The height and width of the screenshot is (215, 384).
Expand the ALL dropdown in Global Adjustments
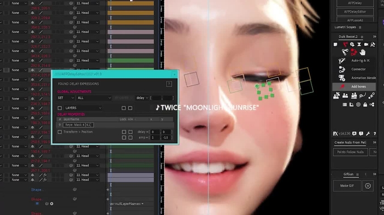94,98
